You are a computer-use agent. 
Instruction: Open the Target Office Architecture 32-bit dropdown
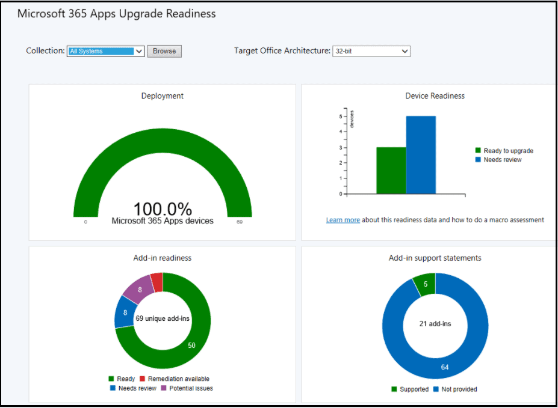pos(371,51)
